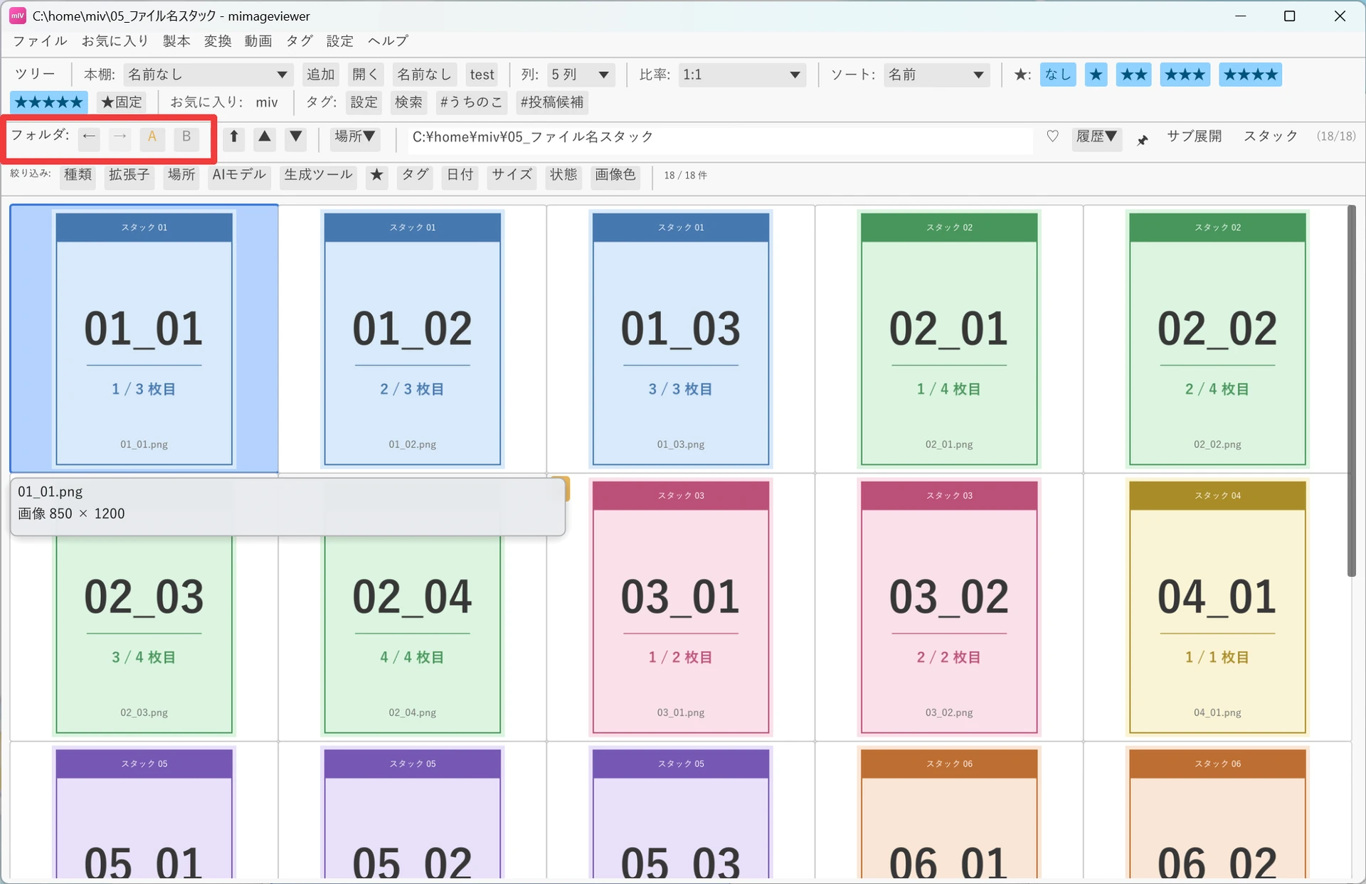Open the 動画 menu
This screenshot has height=884, width=1366.
[x=258, y=41]
